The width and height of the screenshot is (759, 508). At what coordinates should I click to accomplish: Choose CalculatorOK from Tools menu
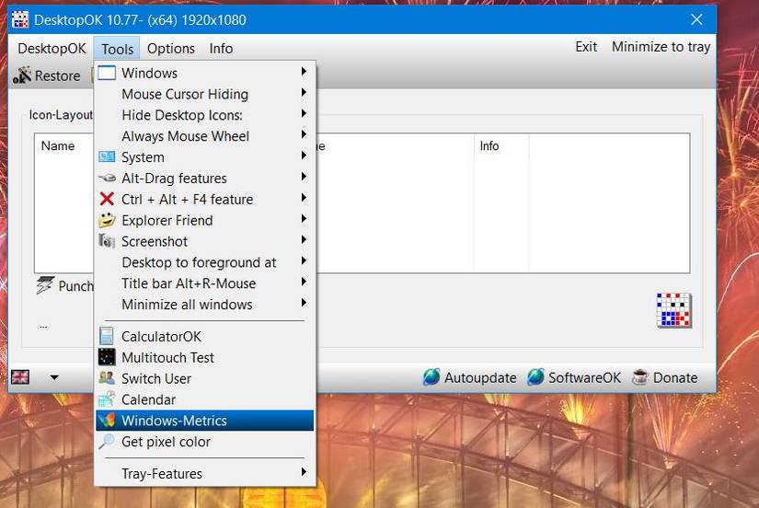coord(205,336)
